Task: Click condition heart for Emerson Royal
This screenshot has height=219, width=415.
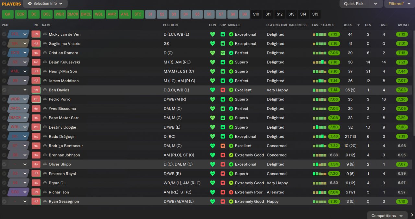Action: (x=213, y=174)
